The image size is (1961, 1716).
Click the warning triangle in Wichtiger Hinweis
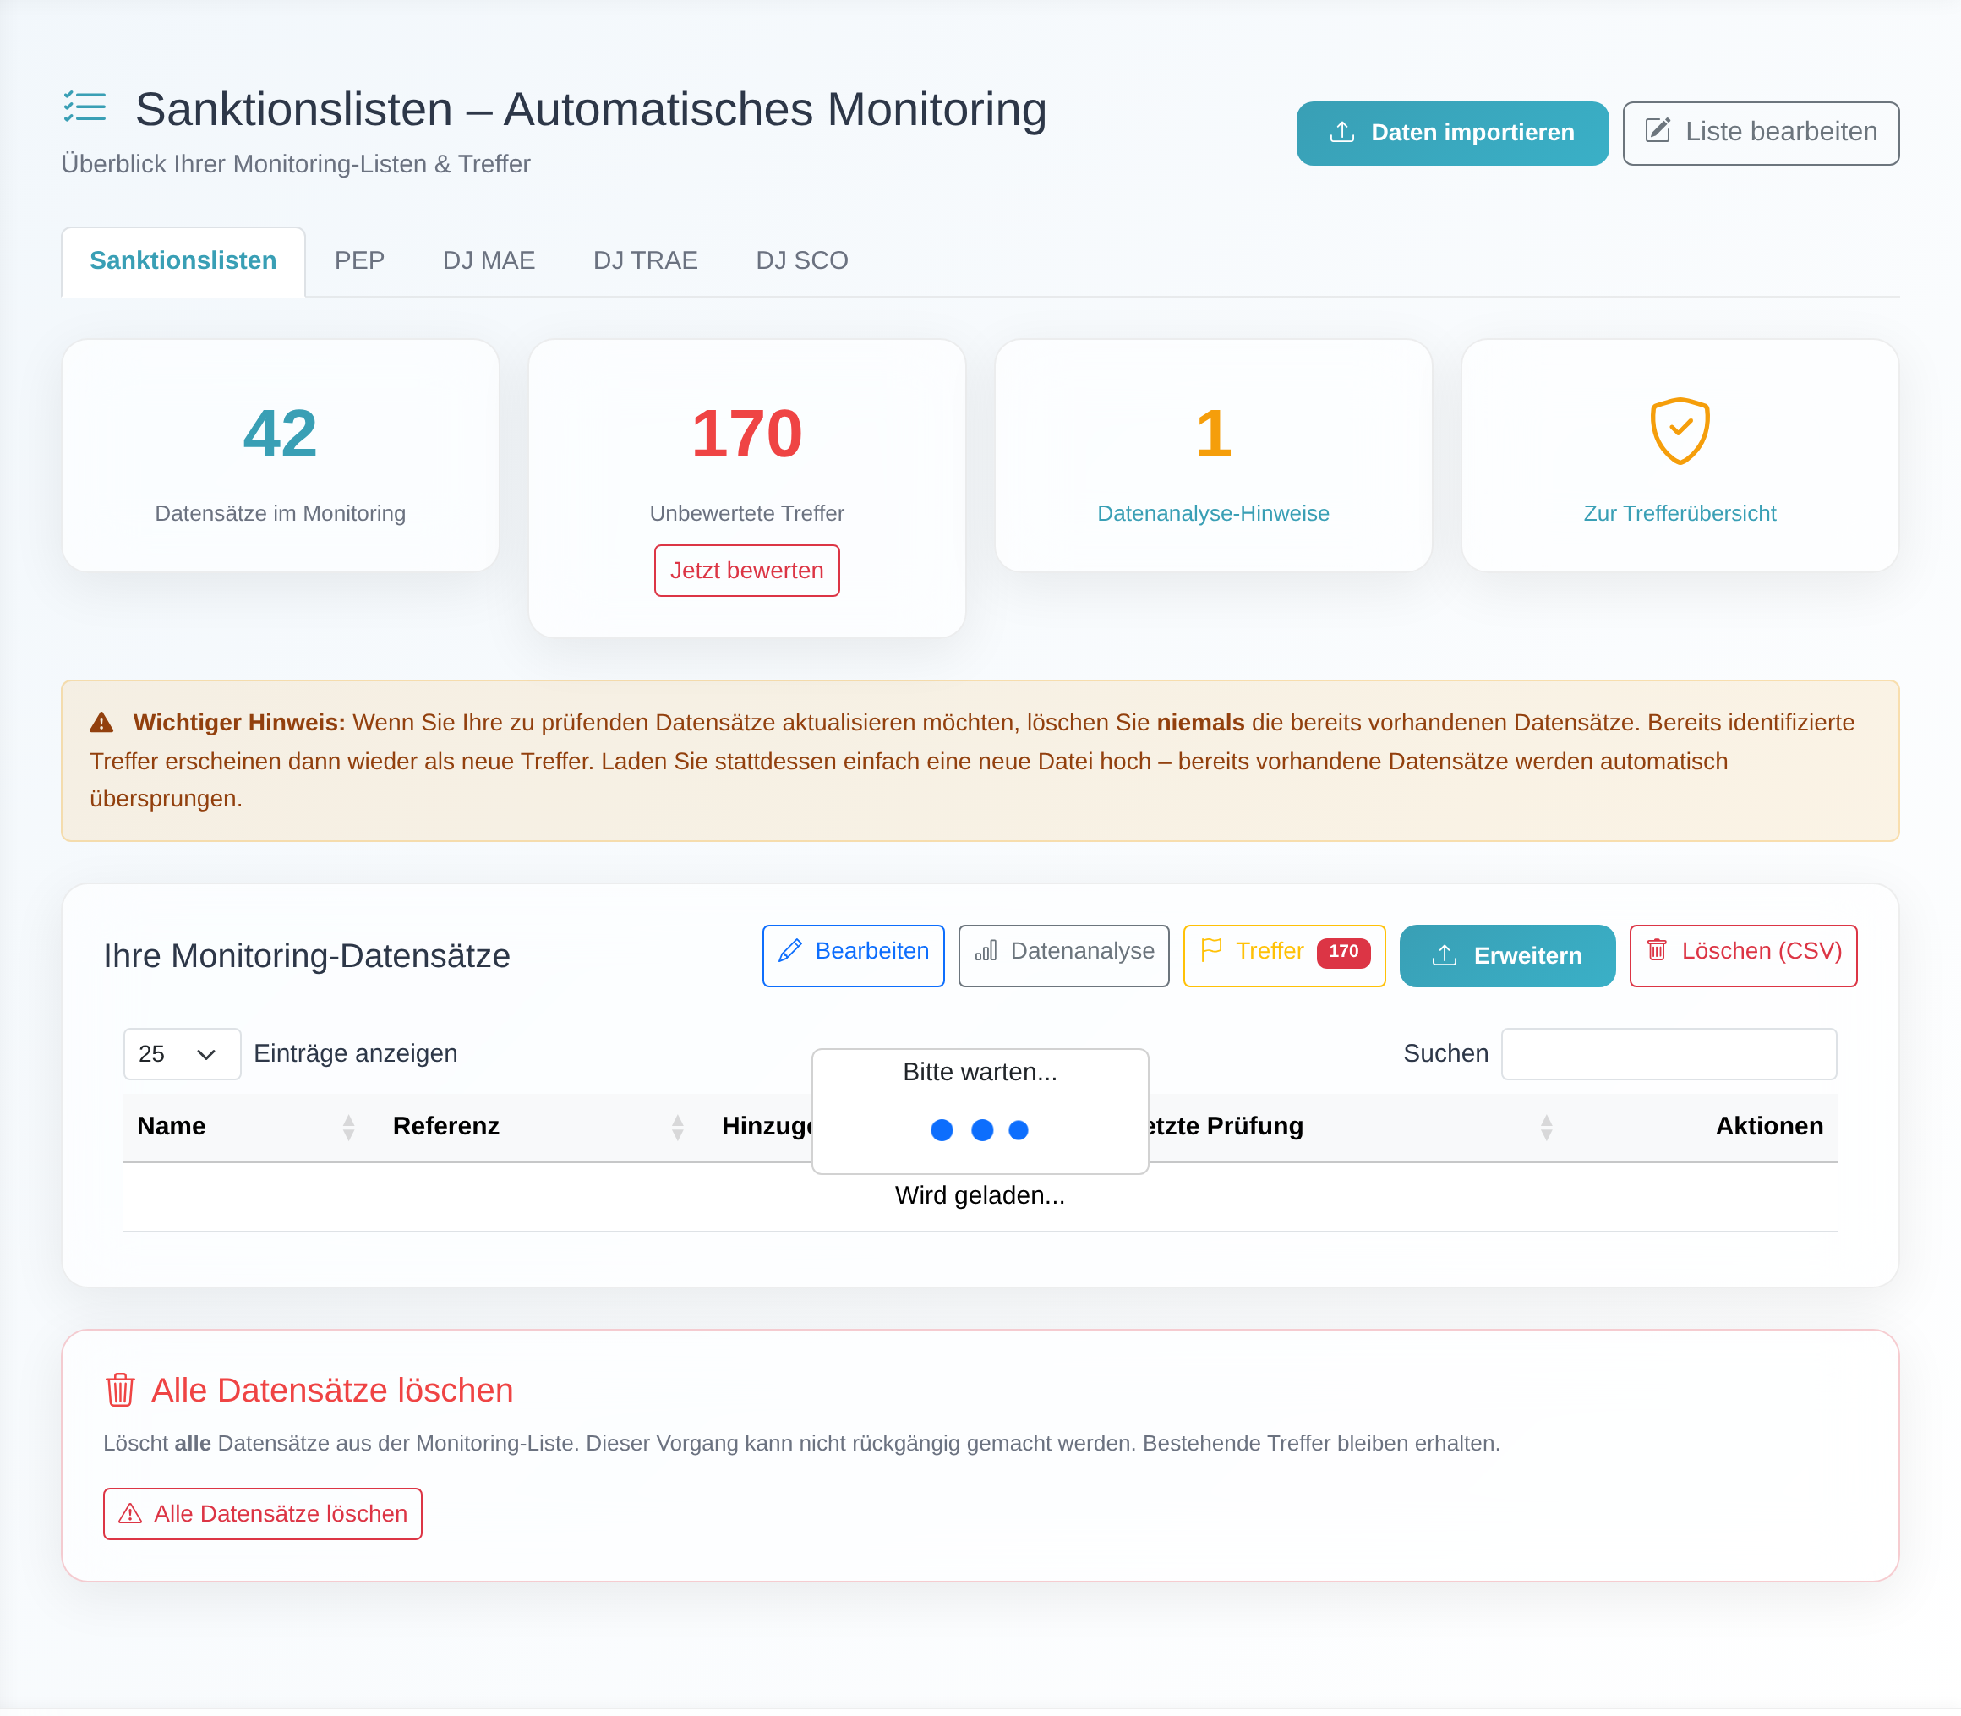click(x=101, y=723)
